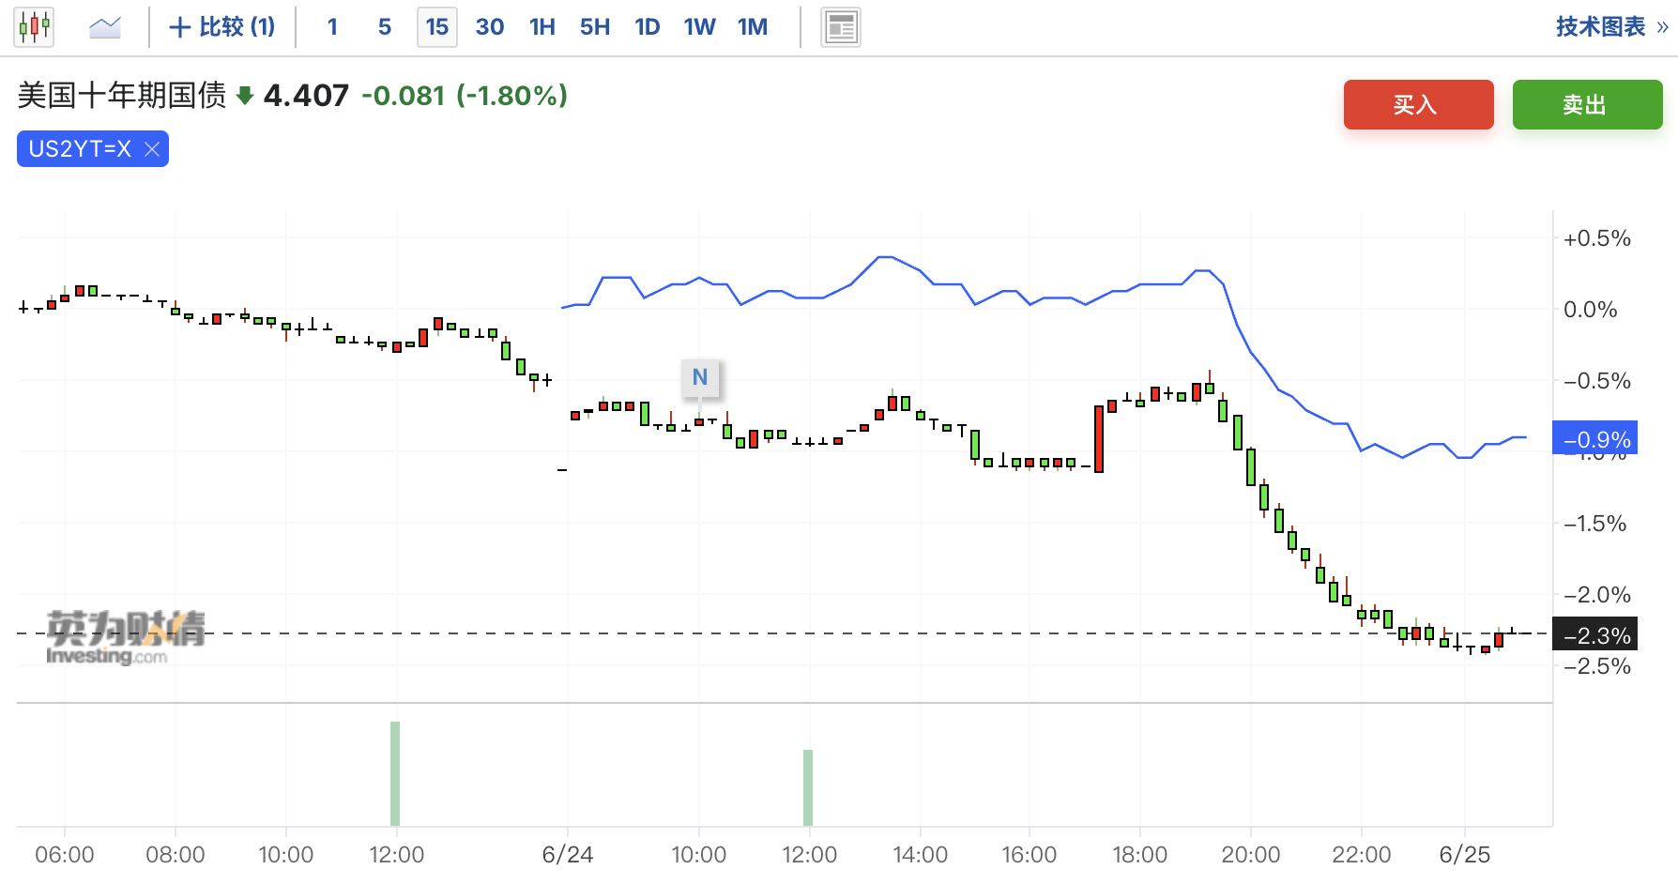Image resolution: width=1678 pixels, height=884 pixels.
Task: Click the green 卖出 sell button
Action: tap(1588, 104)
